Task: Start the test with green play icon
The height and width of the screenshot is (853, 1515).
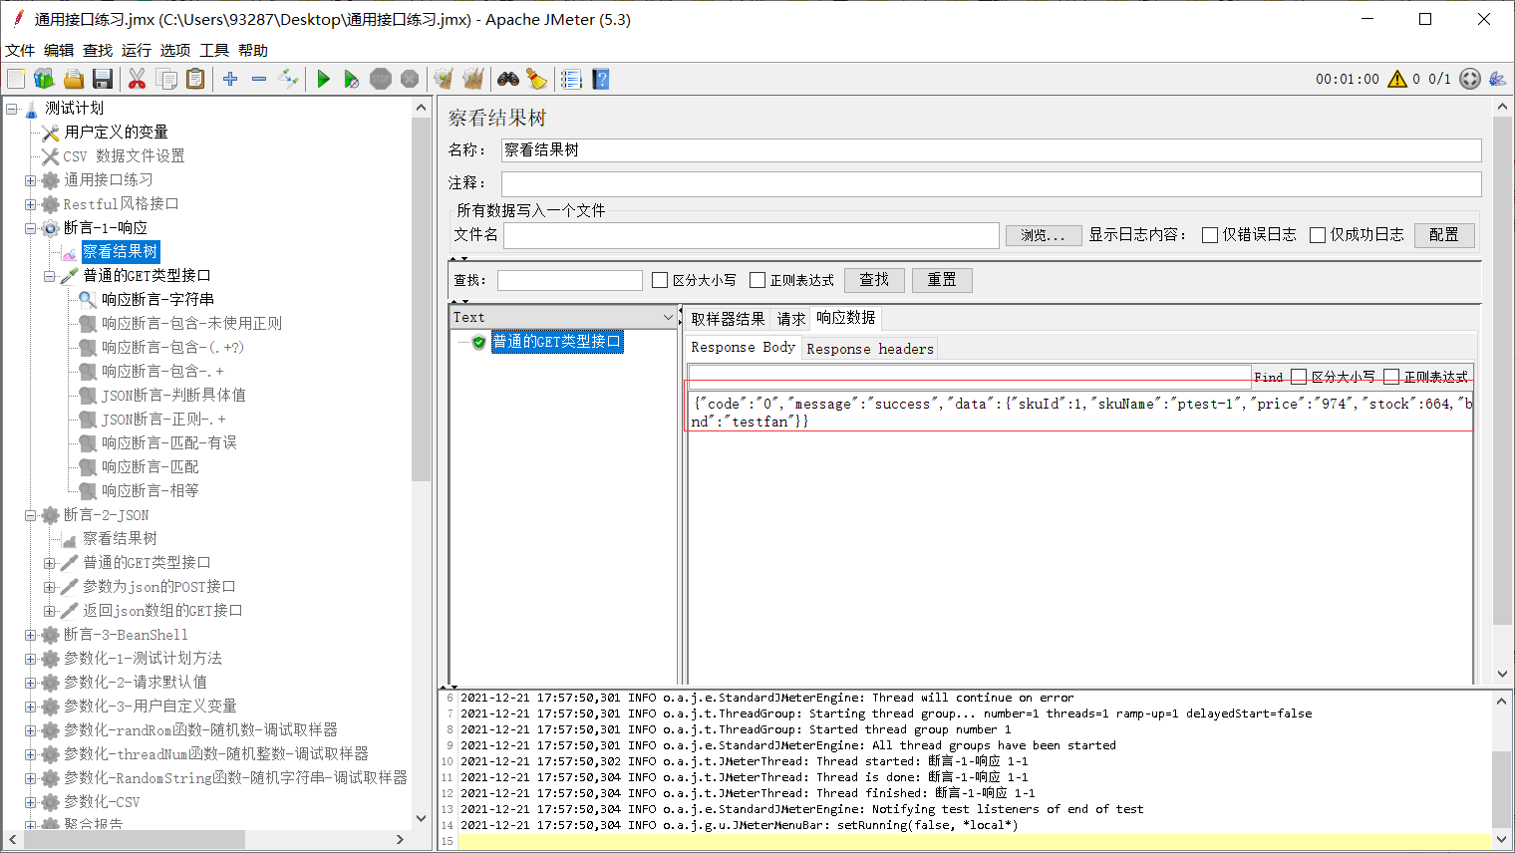Action: tap(323, 79)
